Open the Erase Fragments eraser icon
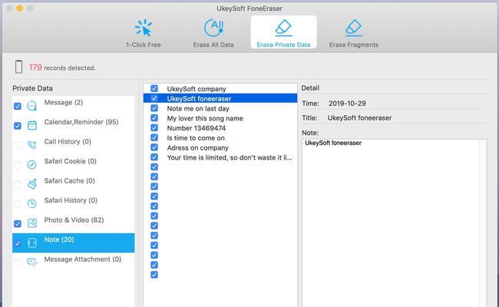The height and width of the screenshot is (307, 499). pyautogui.click(x=354, y=27)
